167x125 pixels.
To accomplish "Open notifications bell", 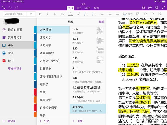I will 143,8.
